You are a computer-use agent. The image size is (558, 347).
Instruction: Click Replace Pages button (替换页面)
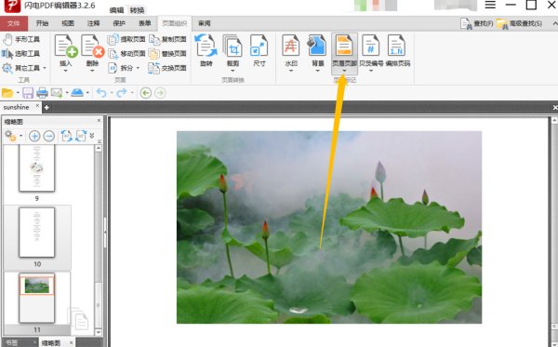point(167,54)
